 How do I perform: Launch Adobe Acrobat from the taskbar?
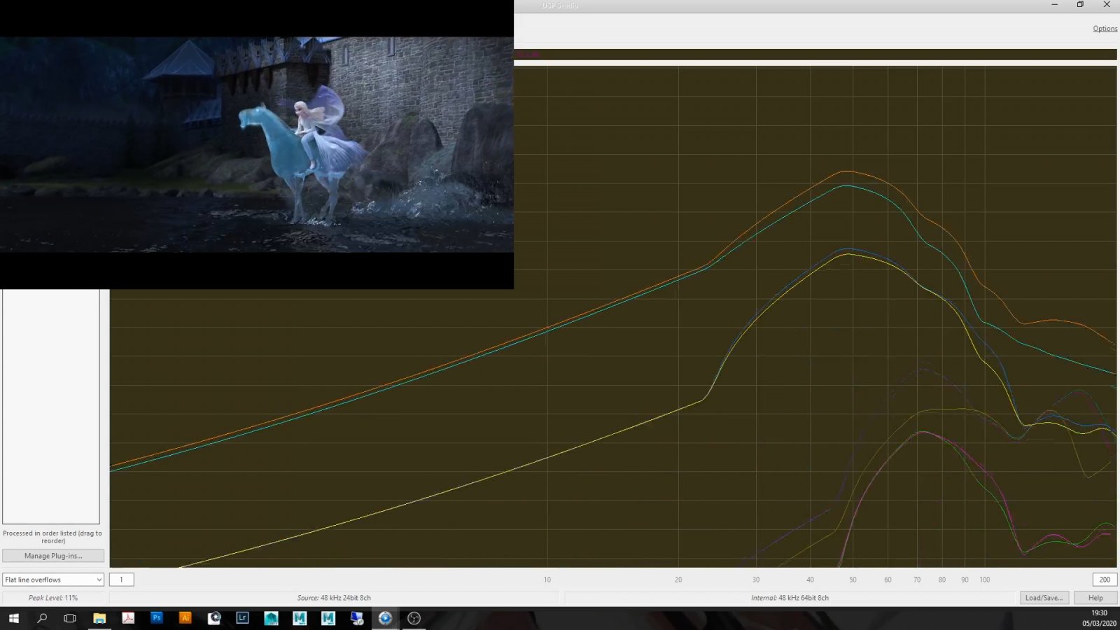click(x=128, y=618)
